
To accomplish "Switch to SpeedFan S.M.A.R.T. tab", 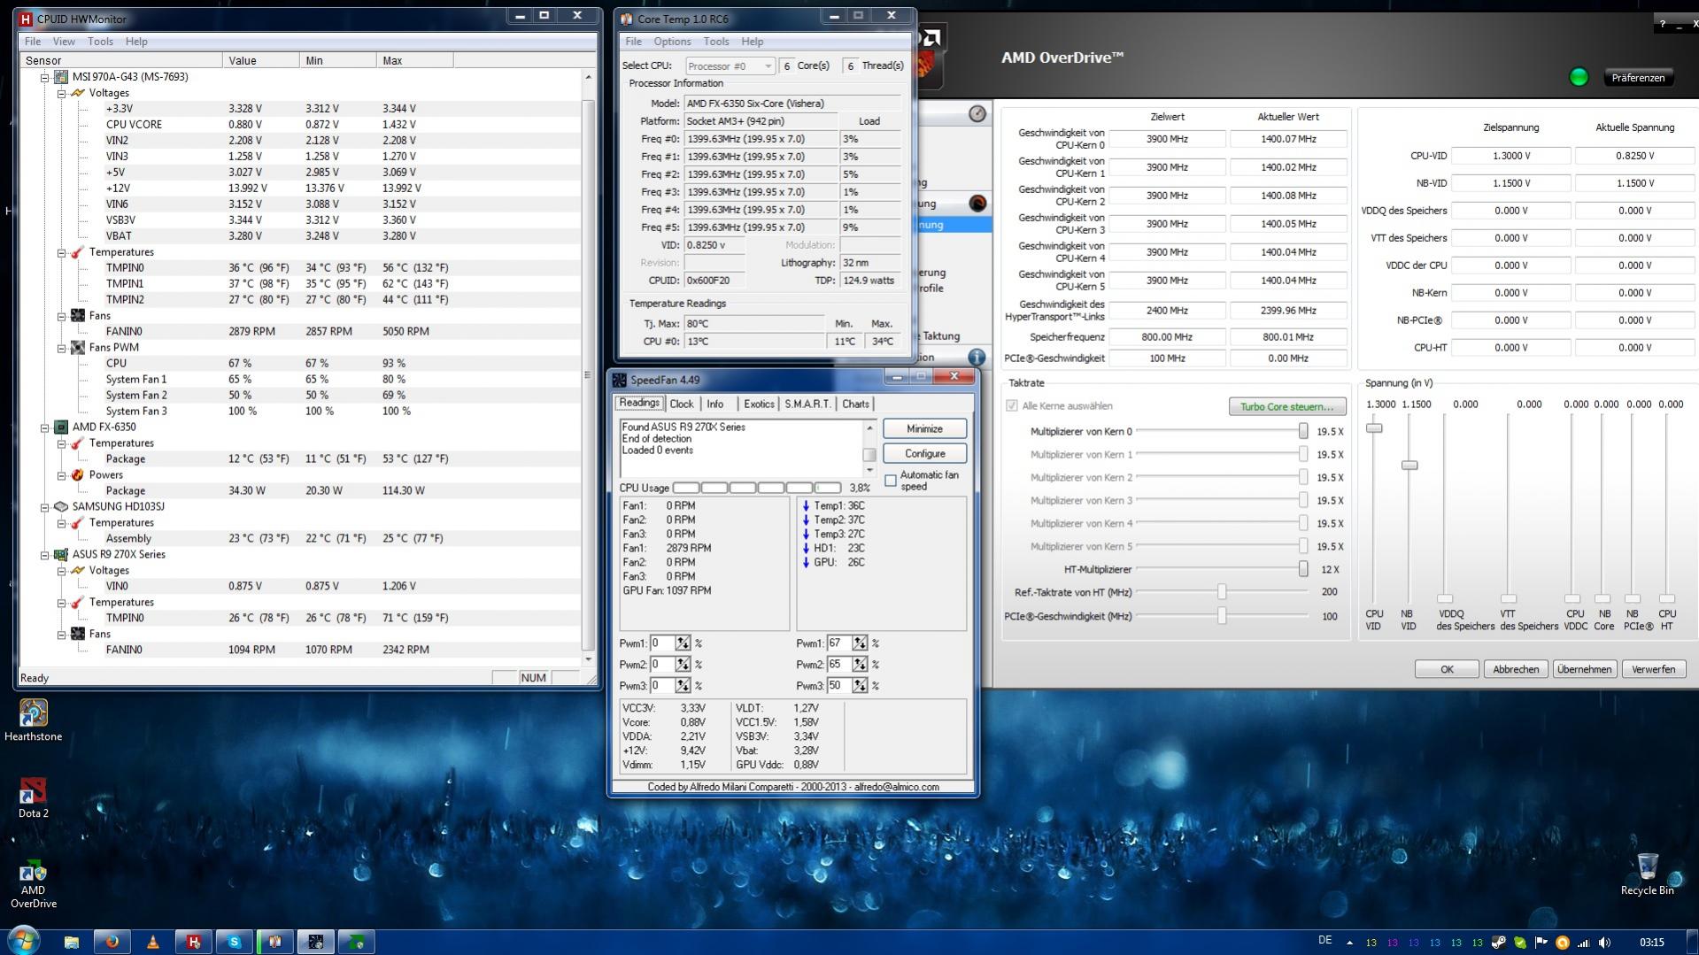I will coord(807,404).
